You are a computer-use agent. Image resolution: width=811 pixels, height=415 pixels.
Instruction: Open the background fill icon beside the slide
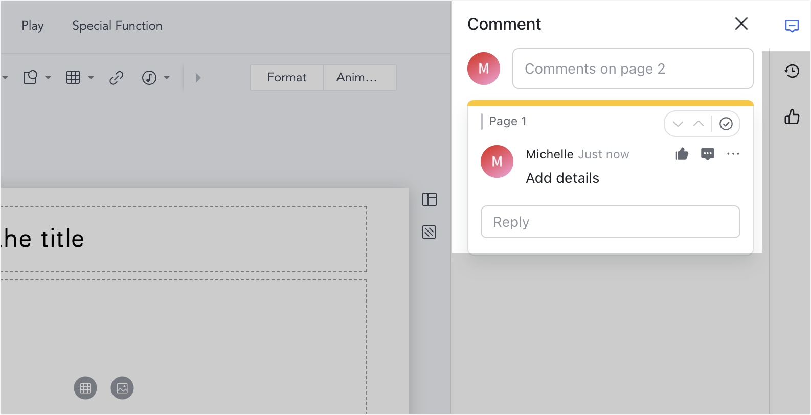[x=430, y=233]
